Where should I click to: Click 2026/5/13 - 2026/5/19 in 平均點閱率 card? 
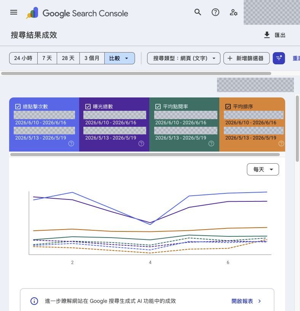181,138
